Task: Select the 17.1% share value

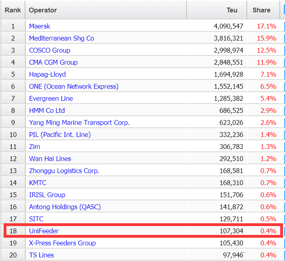Action: [267, 27]
